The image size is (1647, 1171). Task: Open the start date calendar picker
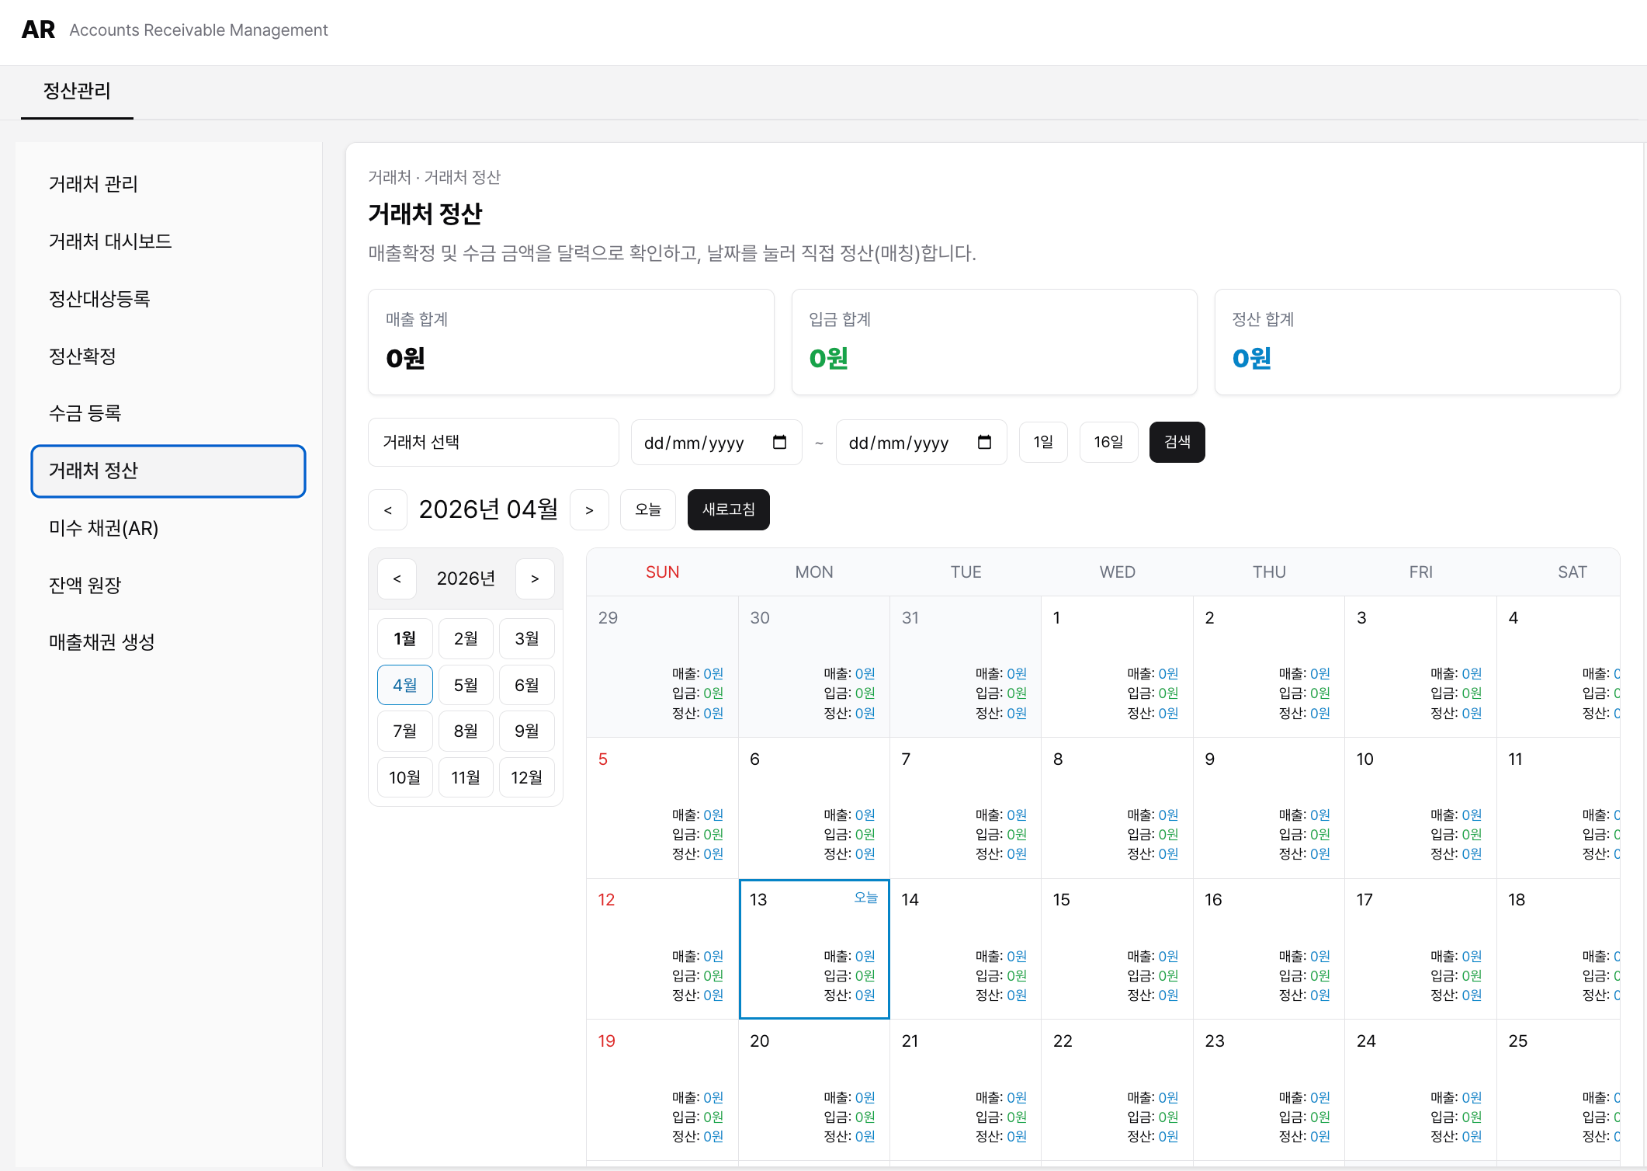click(x=780, y=442)
